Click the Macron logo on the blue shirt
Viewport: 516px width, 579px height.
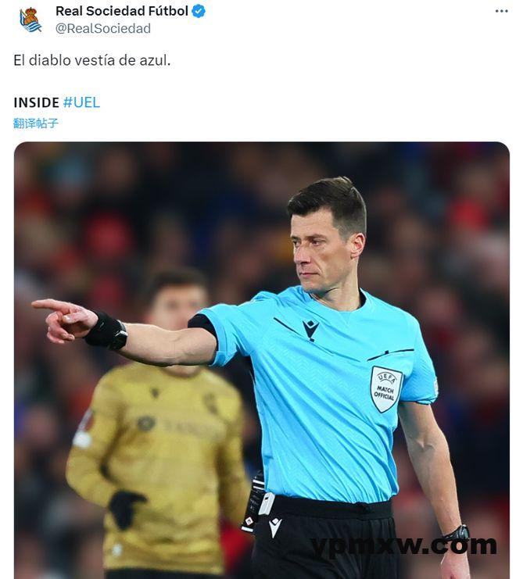(x=310, y=330)
